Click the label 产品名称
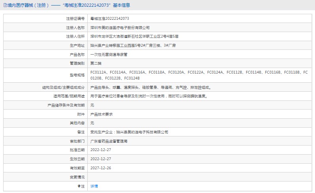The width and height of the screenshot is (315, 193). pyautogui.click(x=77, y=55)
